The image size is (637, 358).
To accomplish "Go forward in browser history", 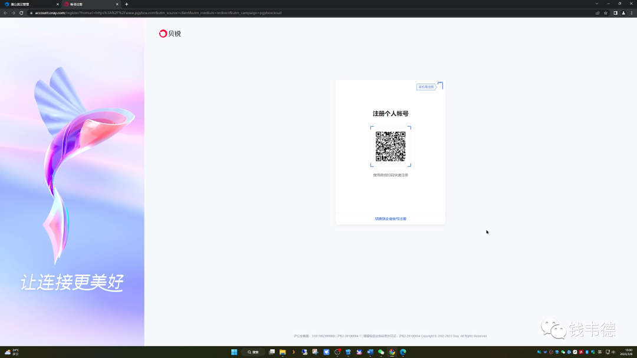I will tap(14, 13).
